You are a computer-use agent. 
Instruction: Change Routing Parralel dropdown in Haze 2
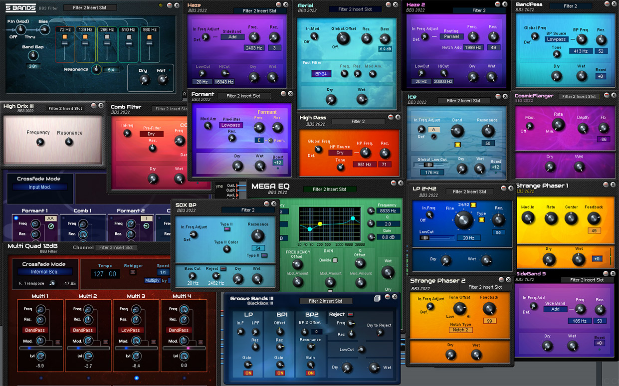tap(452, 37)
